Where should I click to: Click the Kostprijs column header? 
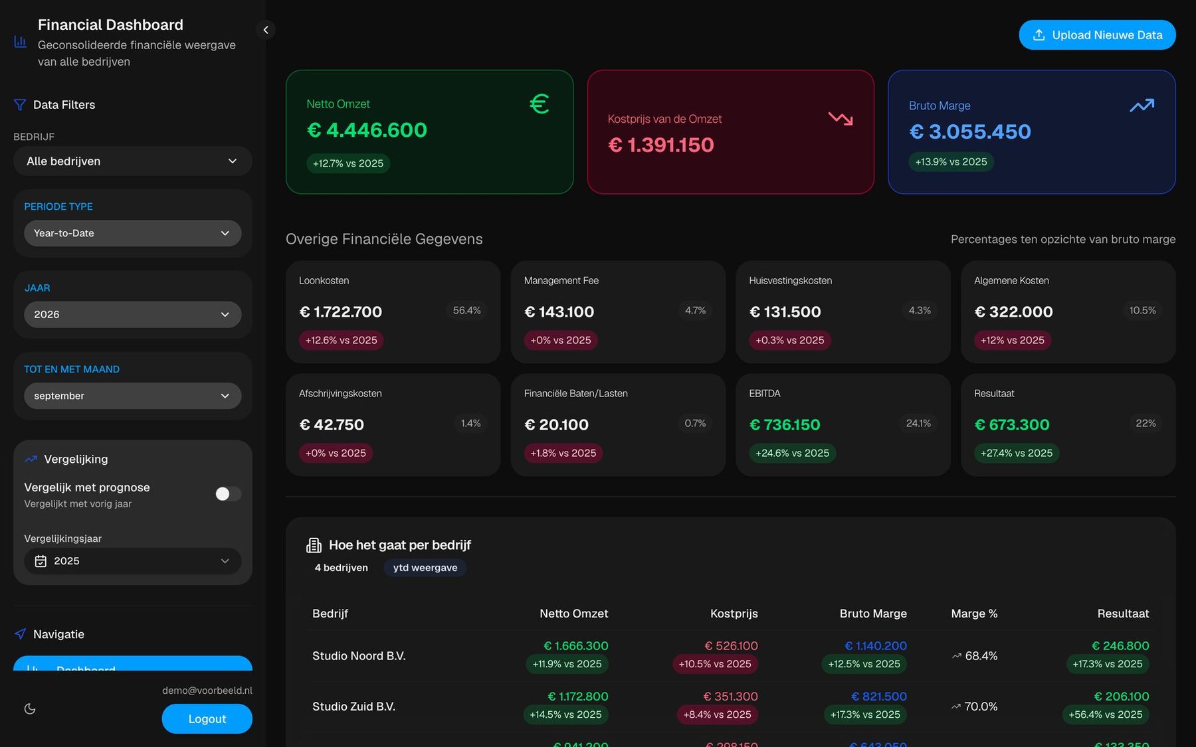[734, 614]
